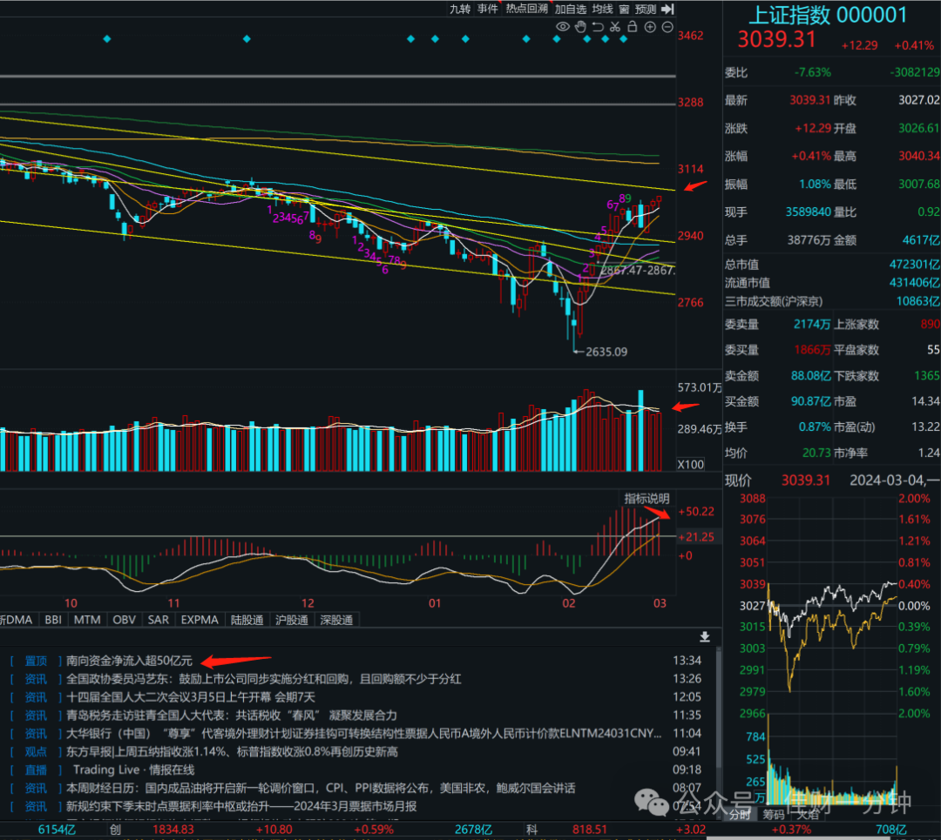This screenshot has height=840, width=941.
Task: Open the 九转 indicator button
Action: [x=460, y=9]
